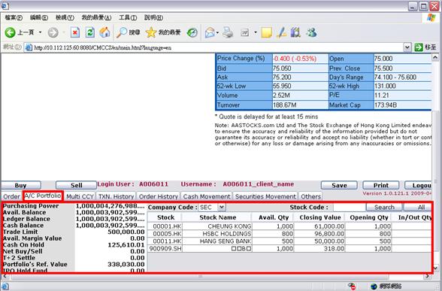Click the All button beside Search
This screenshot has width=442, height=291.
click(x=418, y=208)
